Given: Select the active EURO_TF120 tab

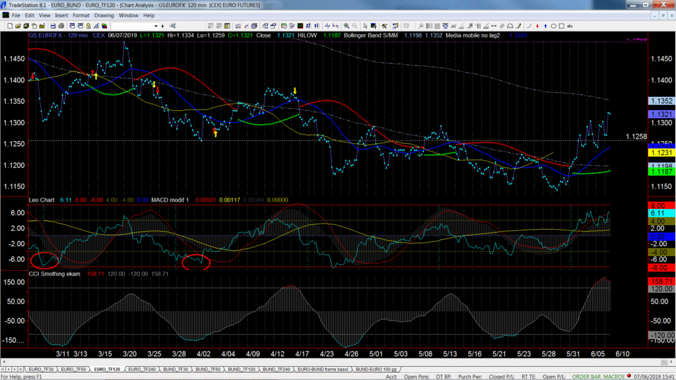Looking at the screenshot, I should (107, 369).
